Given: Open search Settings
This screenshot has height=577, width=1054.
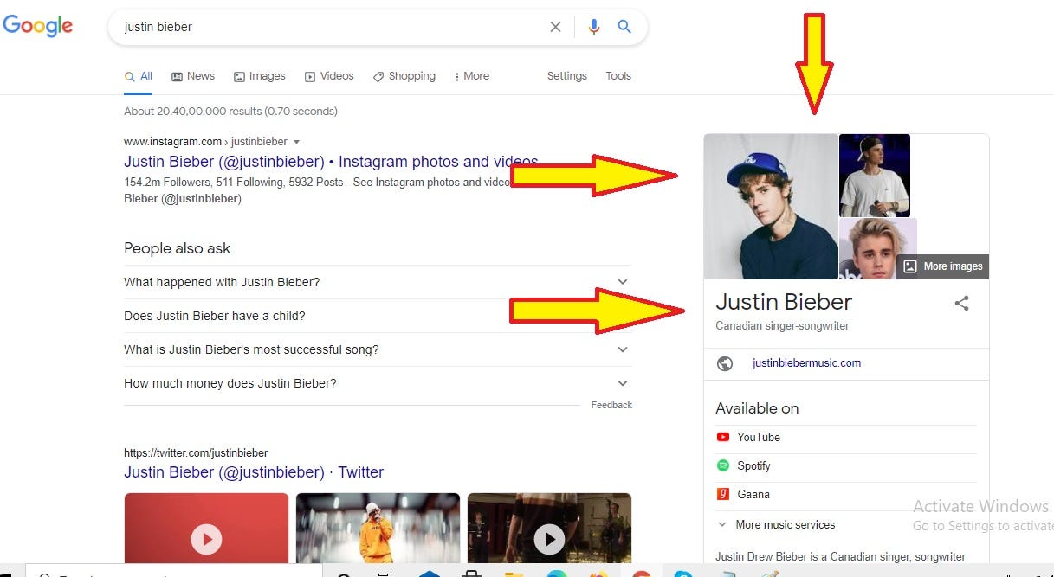Looking at the screenshot, I should (567, 76).
